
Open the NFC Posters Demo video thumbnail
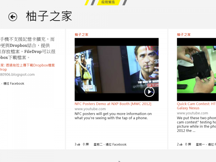(x=116, y=70)
